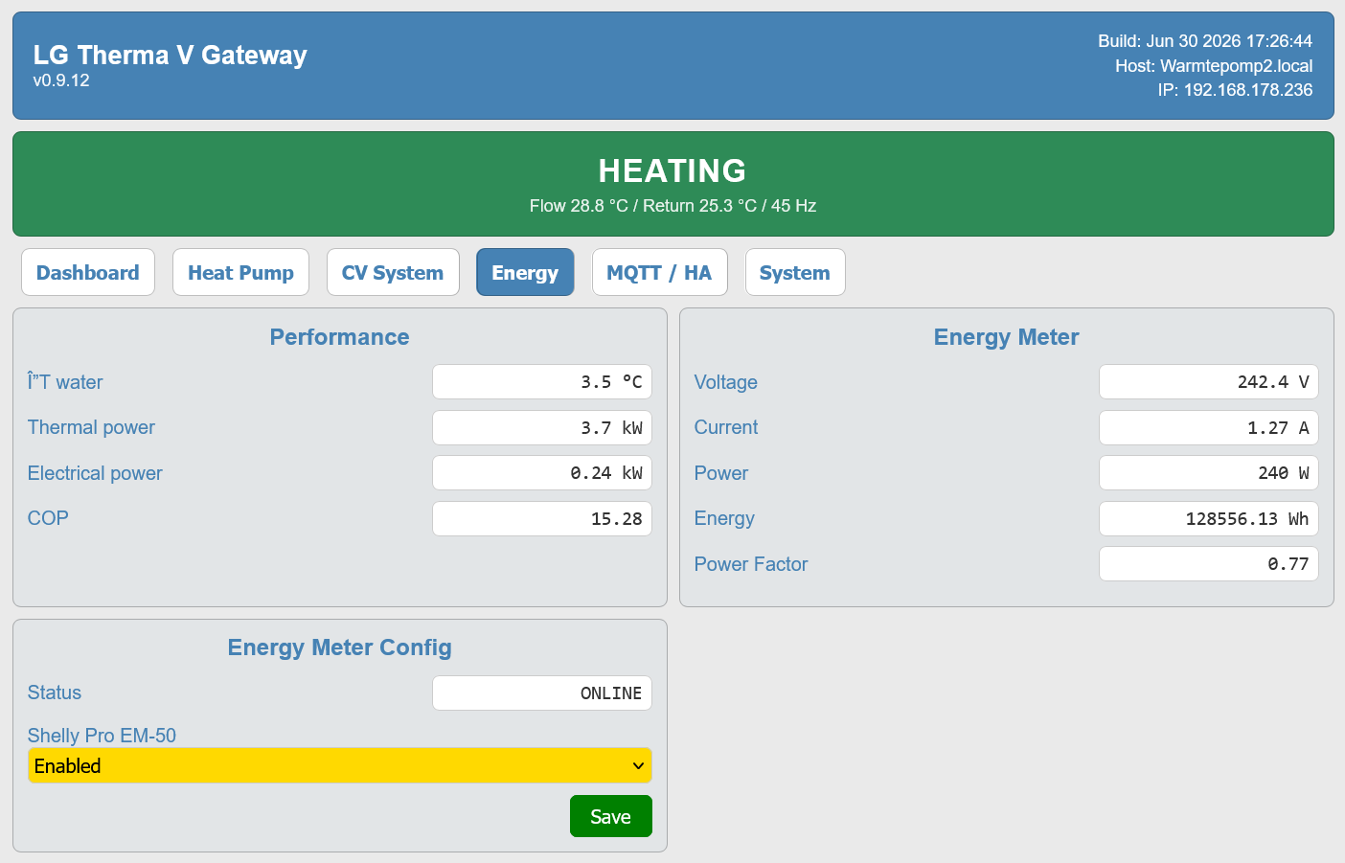1345x863 pixels.
Task: Click the version number v0.9.12
Action: (61, 80)
